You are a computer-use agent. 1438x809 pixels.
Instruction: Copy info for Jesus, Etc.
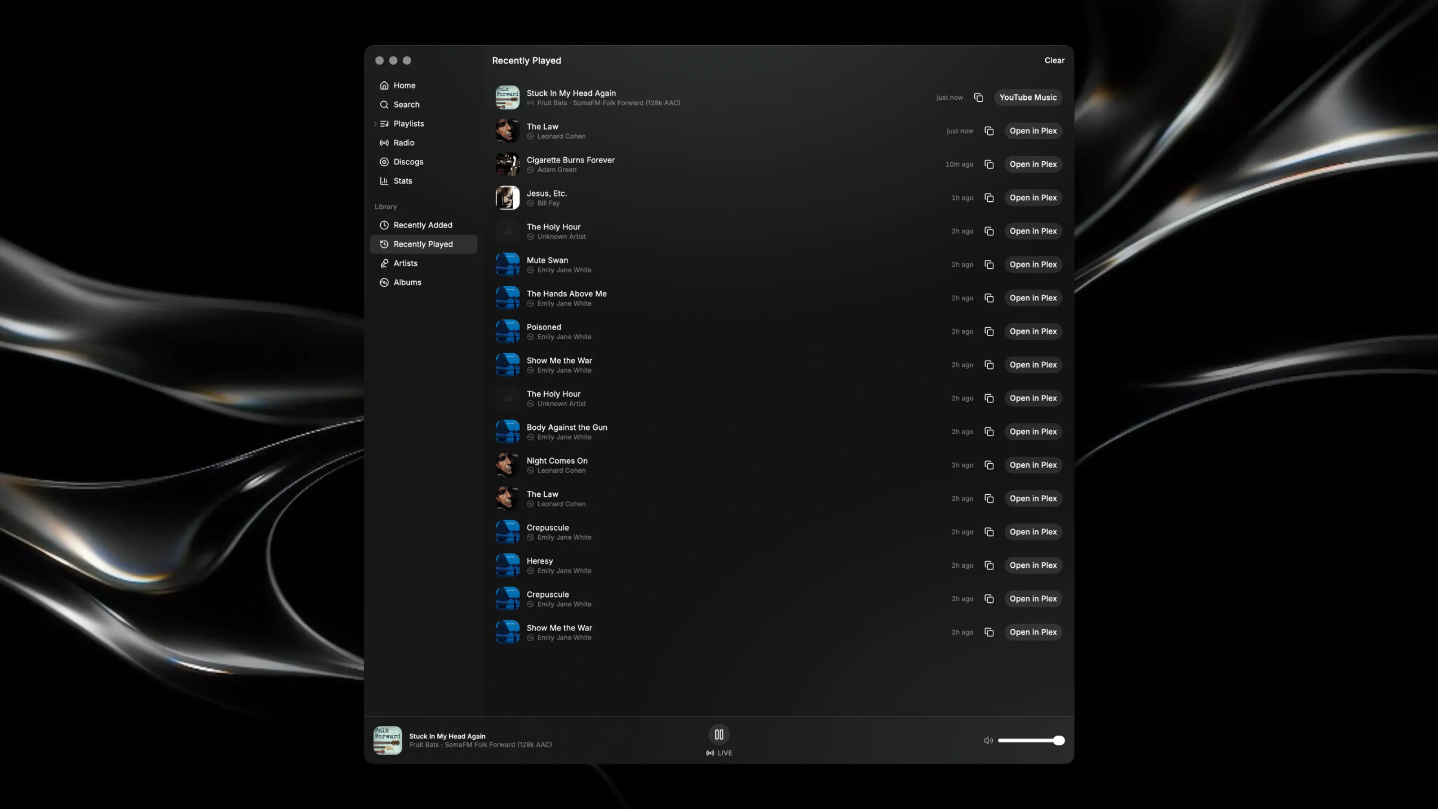click(x=989, y=198)
